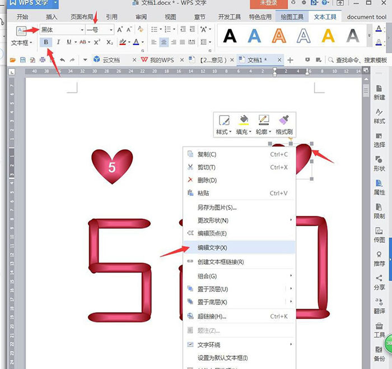The height and width of the screenshot is (369, 392).
Task: Open the font size dropdown showing 一号
Action: (x=100, y=30)
